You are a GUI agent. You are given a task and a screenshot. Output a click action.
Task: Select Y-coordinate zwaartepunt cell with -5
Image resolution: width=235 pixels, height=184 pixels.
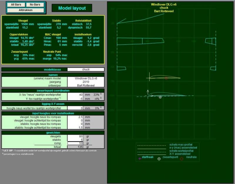coord(75,99)
